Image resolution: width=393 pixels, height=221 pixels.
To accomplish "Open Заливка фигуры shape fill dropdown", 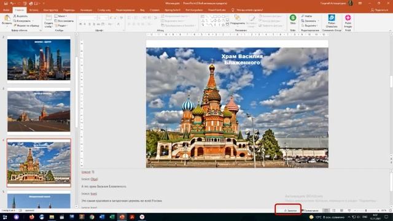I will click(271, 16).
